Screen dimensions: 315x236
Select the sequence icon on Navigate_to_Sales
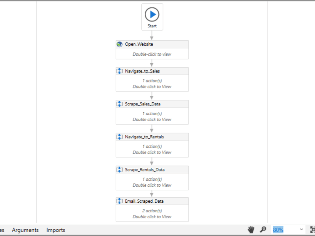(119, 71)
